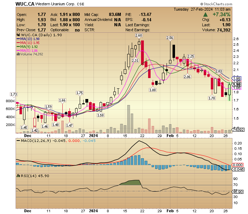
Task: Click the 1.66 price label on the chart
Action: [x=62, y=100]
